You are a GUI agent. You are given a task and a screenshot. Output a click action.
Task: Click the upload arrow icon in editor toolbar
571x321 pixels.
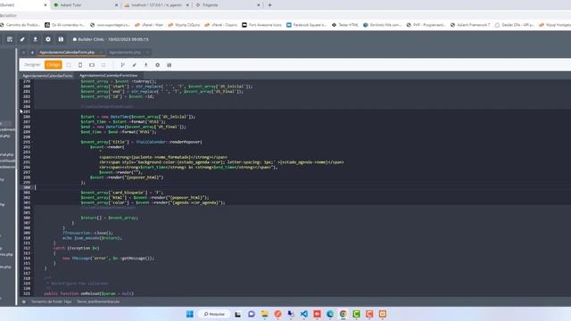point(145,65)
